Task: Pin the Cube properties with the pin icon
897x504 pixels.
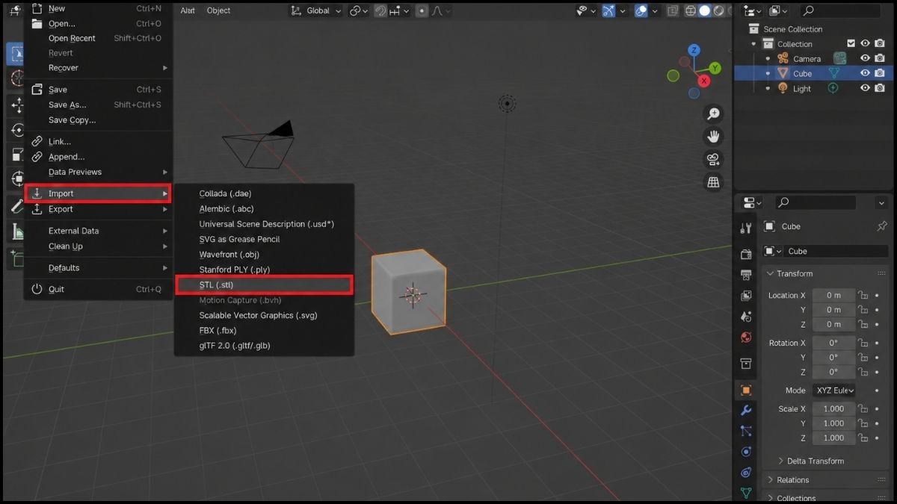Action: 882,226
